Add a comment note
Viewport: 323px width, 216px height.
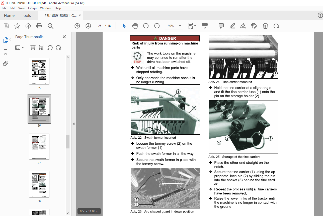221,26
